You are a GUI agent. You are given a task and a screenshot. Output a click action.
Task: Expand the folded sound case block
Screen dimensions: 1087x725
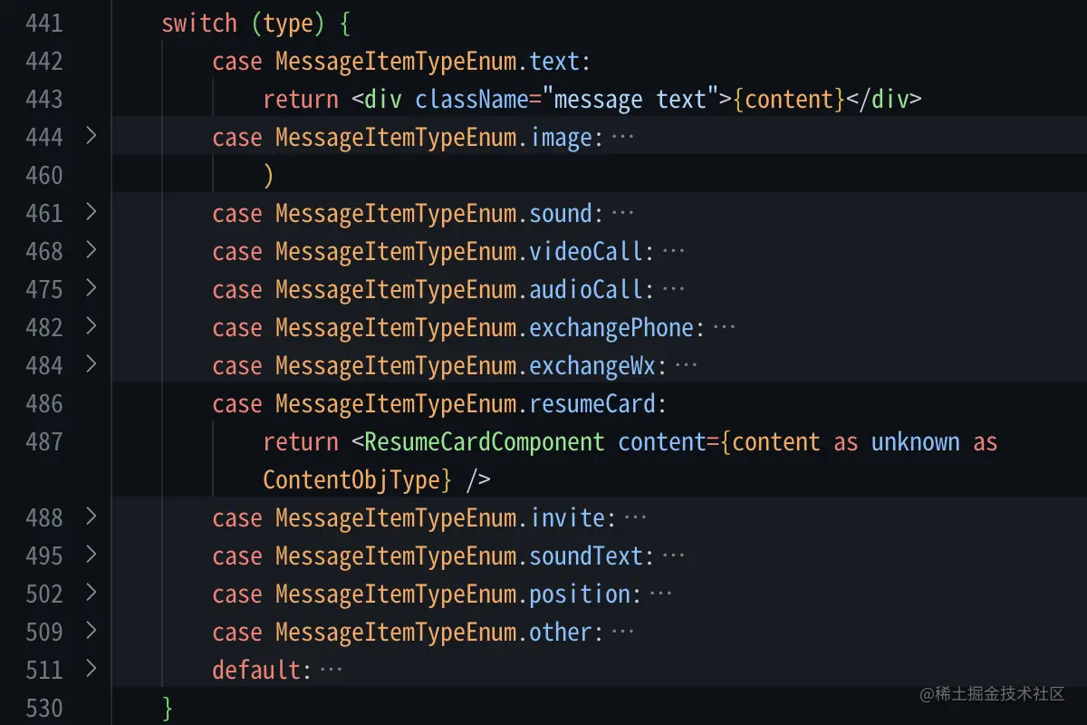click(91, 213)
